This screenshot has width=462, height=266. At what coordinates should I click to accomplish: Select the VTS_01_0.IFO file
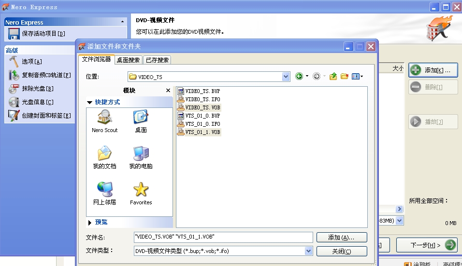[199, 124]
